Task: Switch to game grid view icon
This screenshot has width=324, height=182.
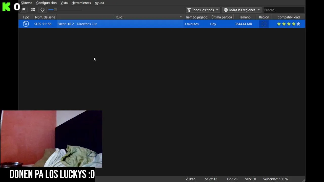Action: 33,10
